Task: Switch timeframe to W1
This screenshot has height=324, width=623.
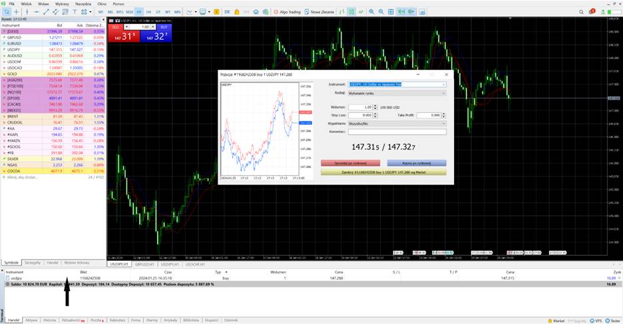Action: (168, 12)
